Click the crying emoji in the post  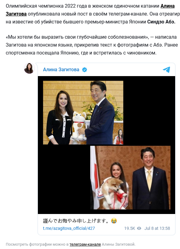click(x=114, y=221)
